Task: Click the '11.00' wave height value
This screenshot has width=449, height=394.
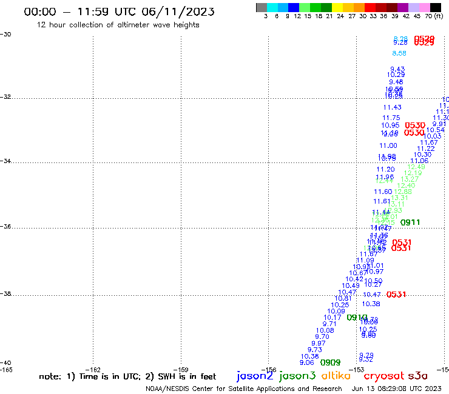Action: tap(388, 145)
